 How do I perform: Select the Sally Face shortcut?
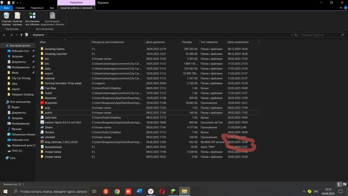point(50,117)
